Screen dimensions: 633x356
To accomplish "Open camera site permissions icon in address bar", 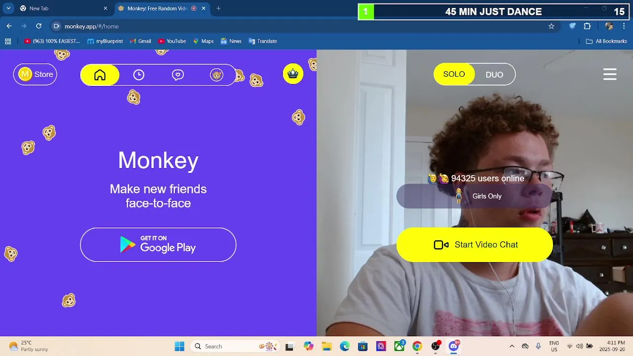I will point(56,26).
